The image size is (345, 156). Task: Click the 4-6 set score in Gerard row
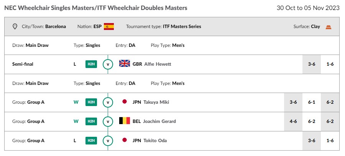(x=293, y=121)
